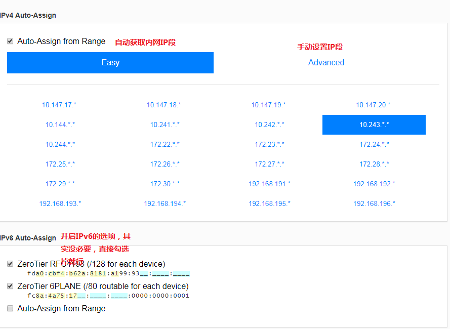
Task: Select the 192.168.194.* range
Action: tap(165, 203)
